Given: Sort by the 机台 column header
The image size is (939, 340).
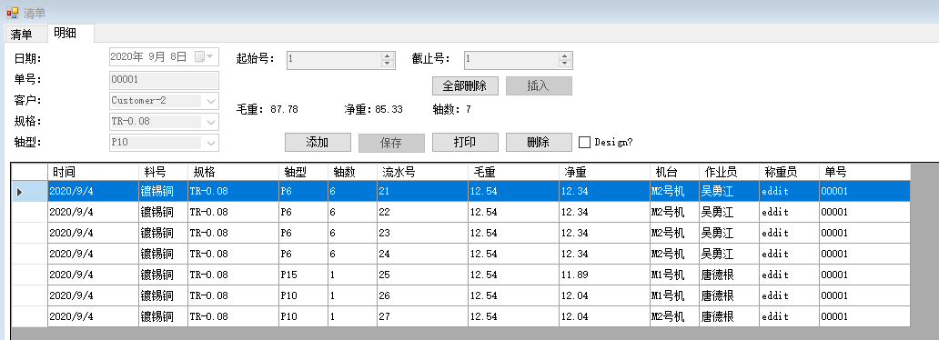Looking at the screenshot, I should 674,172.
